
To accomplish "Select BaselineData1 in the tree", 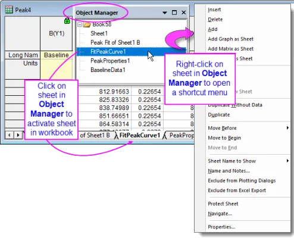I will tap(108, 70).
